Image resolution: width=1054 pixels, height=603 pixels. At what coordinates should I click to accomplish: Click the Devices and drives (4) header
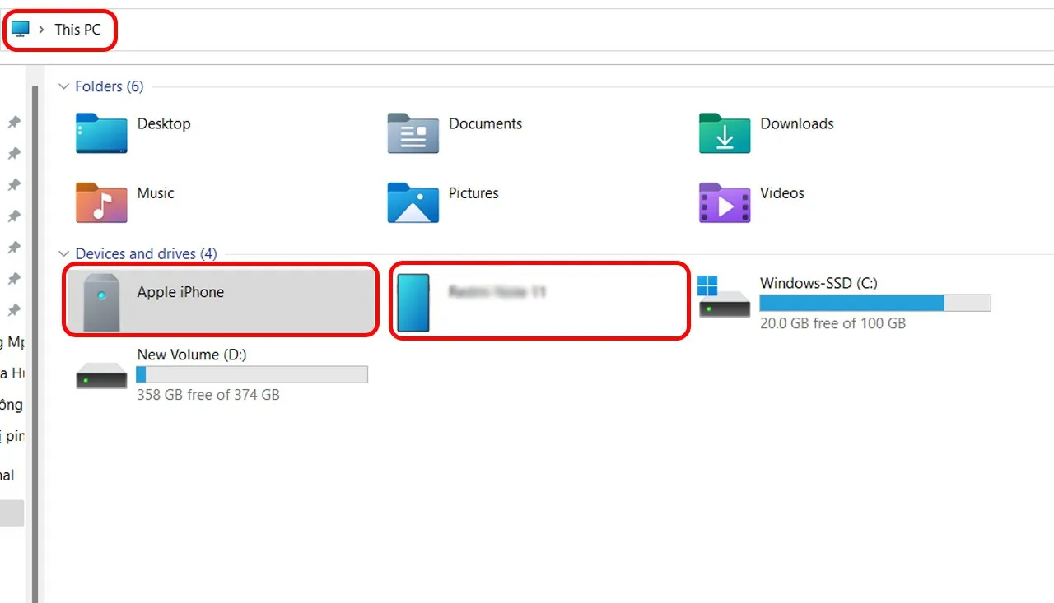coord(147,254)
